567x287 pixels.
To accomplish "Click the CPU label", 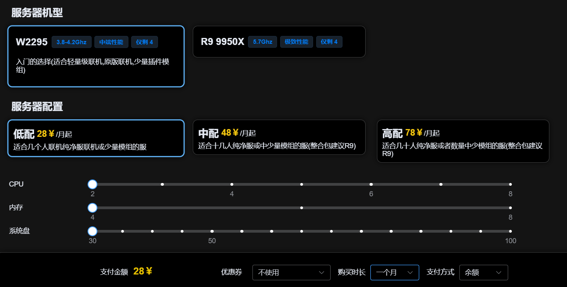I will point(16,184).
